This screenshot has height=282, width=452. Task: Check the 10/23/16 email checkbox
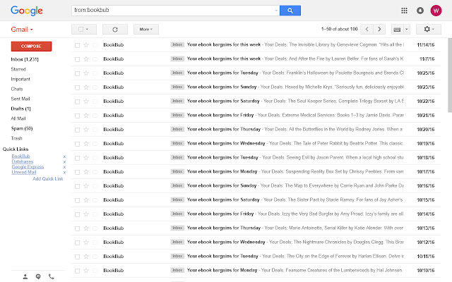[x=77, y=87]
